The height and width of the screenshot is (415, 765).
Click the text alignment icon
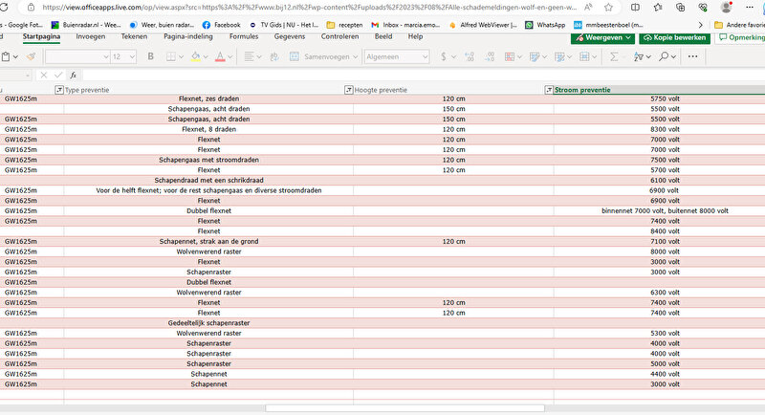coord(249,57)
